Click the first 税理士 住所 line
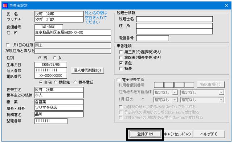 [175, 26]
